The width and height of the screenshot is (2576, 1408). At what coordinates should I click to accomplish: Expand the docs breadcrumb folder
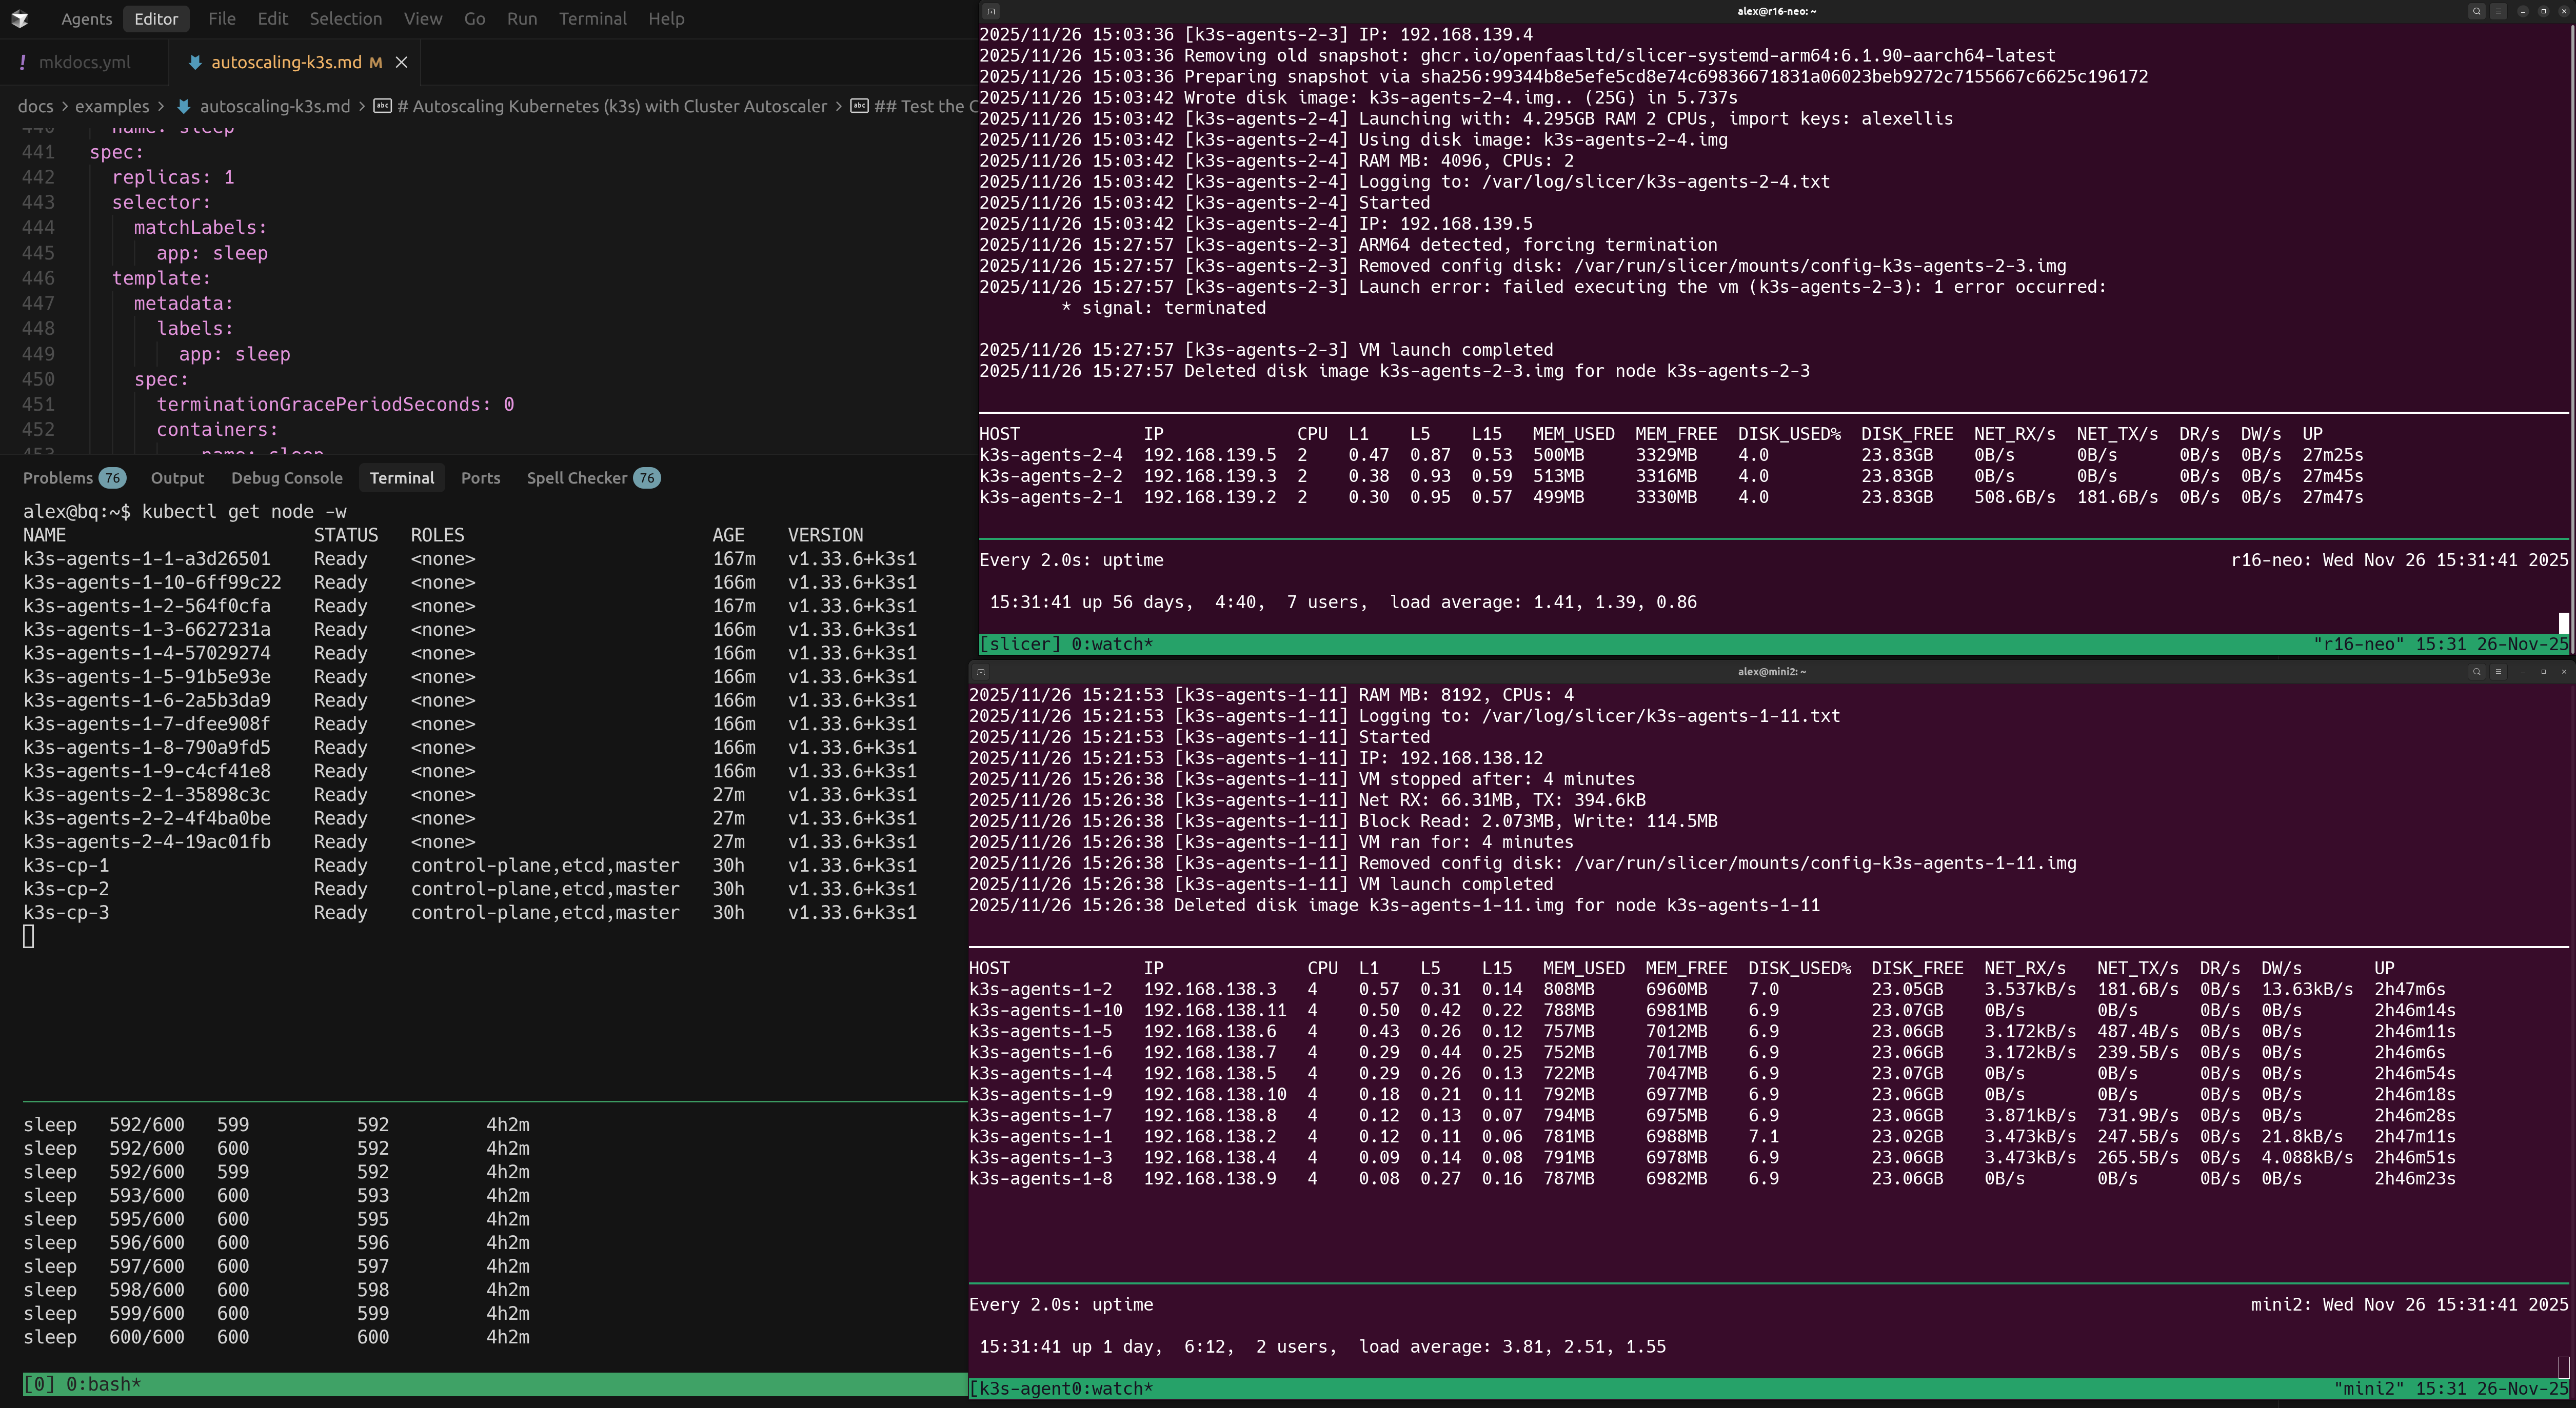click(x=35, y=106)
